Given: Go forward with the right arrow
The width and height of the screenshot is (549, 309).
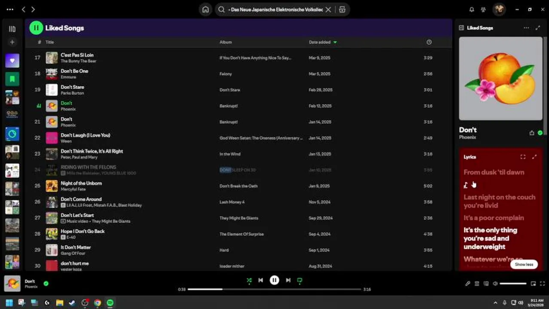Looking at the screenshot, I should (x=33, y=9).
